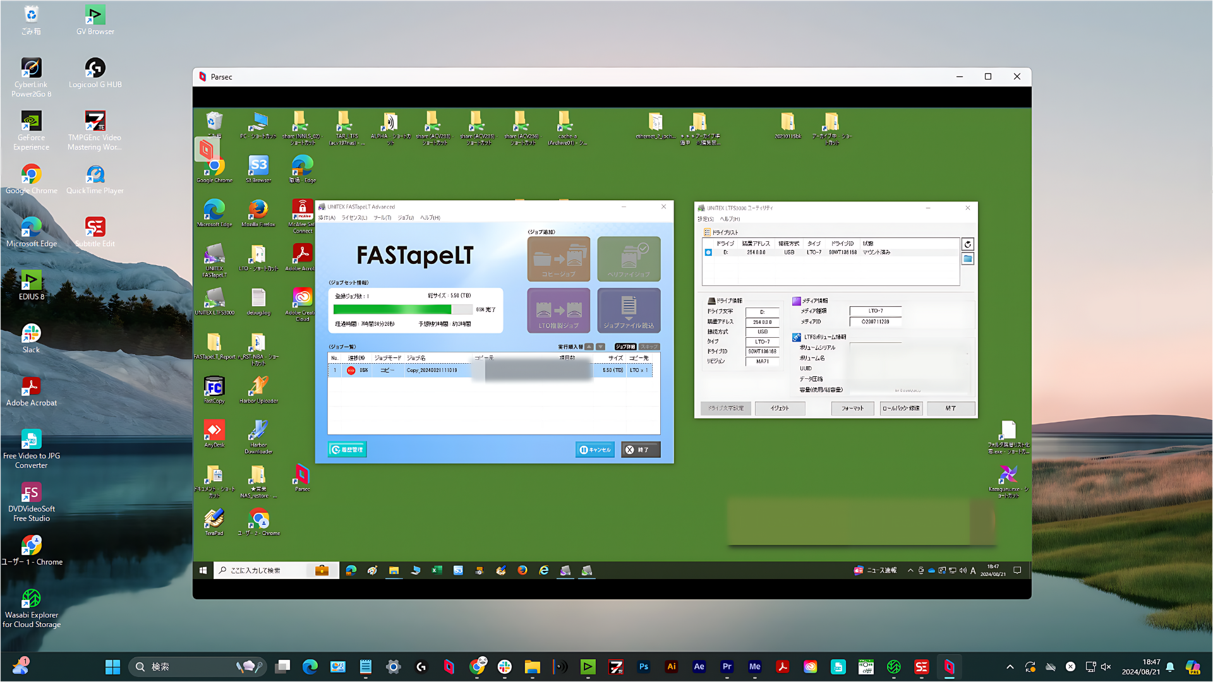This screenshot has width=1213, height=682.
Task: Click the red running status icon of job 1
Action: coord(351,371)
